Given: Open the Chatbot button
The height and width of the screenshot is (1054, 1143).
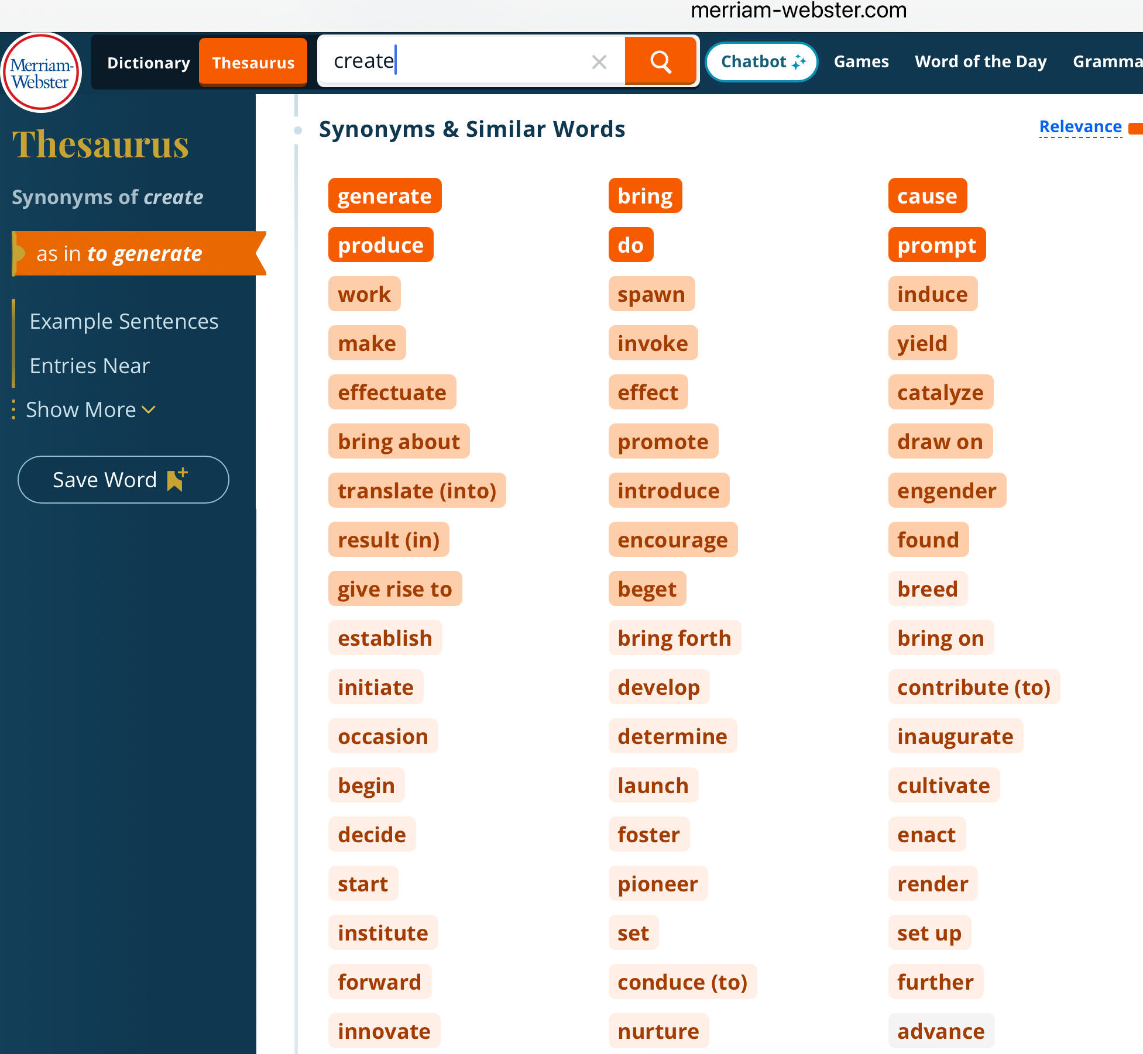Looking at the screenshot, I should click(x=761, y=61).
